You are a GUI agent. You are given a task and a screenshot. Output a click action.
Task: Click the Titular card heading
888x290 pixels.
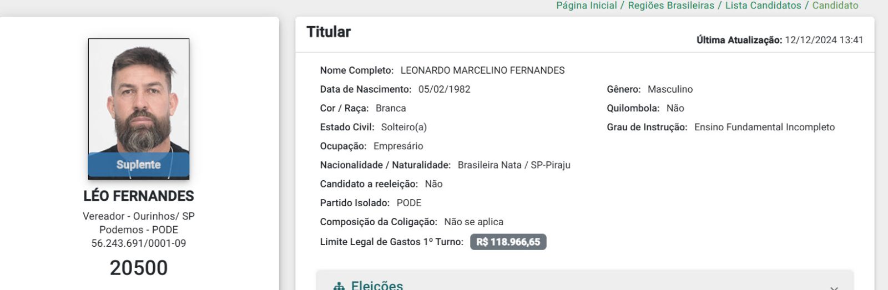pyautogui.click(x=329, y=32)
